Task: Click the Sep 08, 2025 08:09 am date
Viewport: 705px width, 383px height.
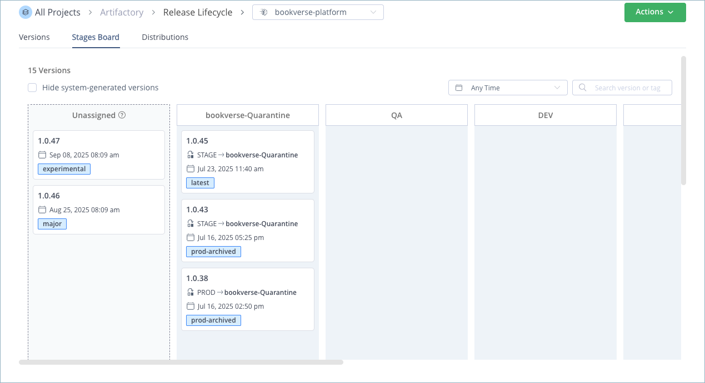Action: point(84,155)
